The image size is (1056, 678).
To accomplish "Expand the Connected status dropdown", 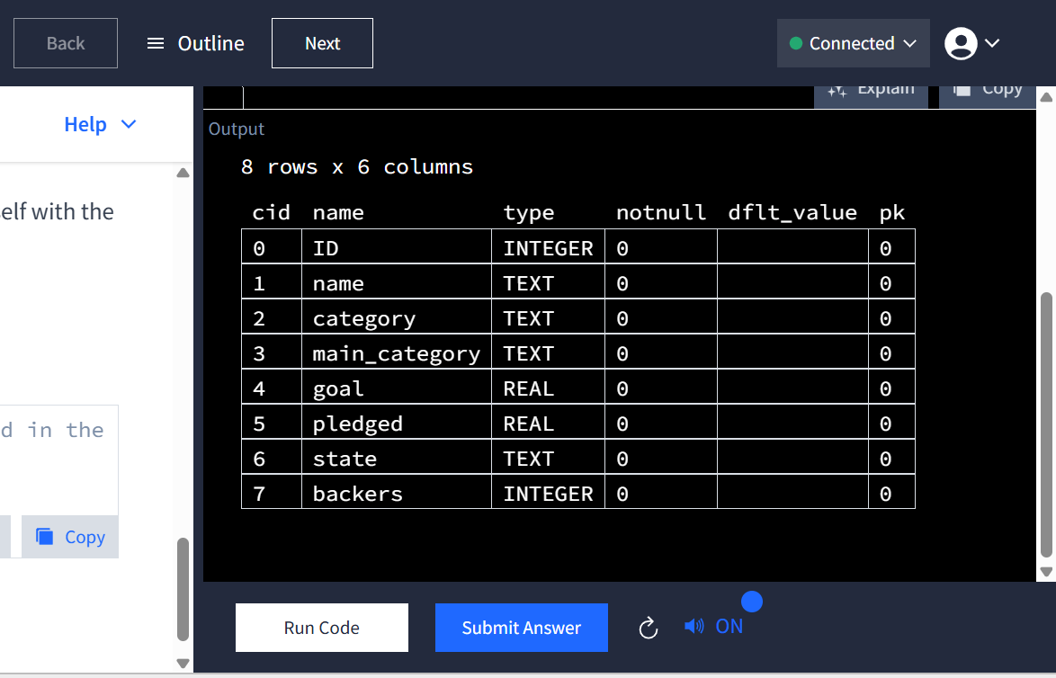I will [909, 43].
